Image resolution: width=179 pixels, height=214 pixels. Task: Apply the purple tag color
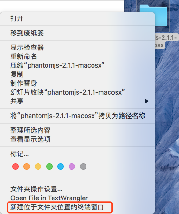coord(72,166)
